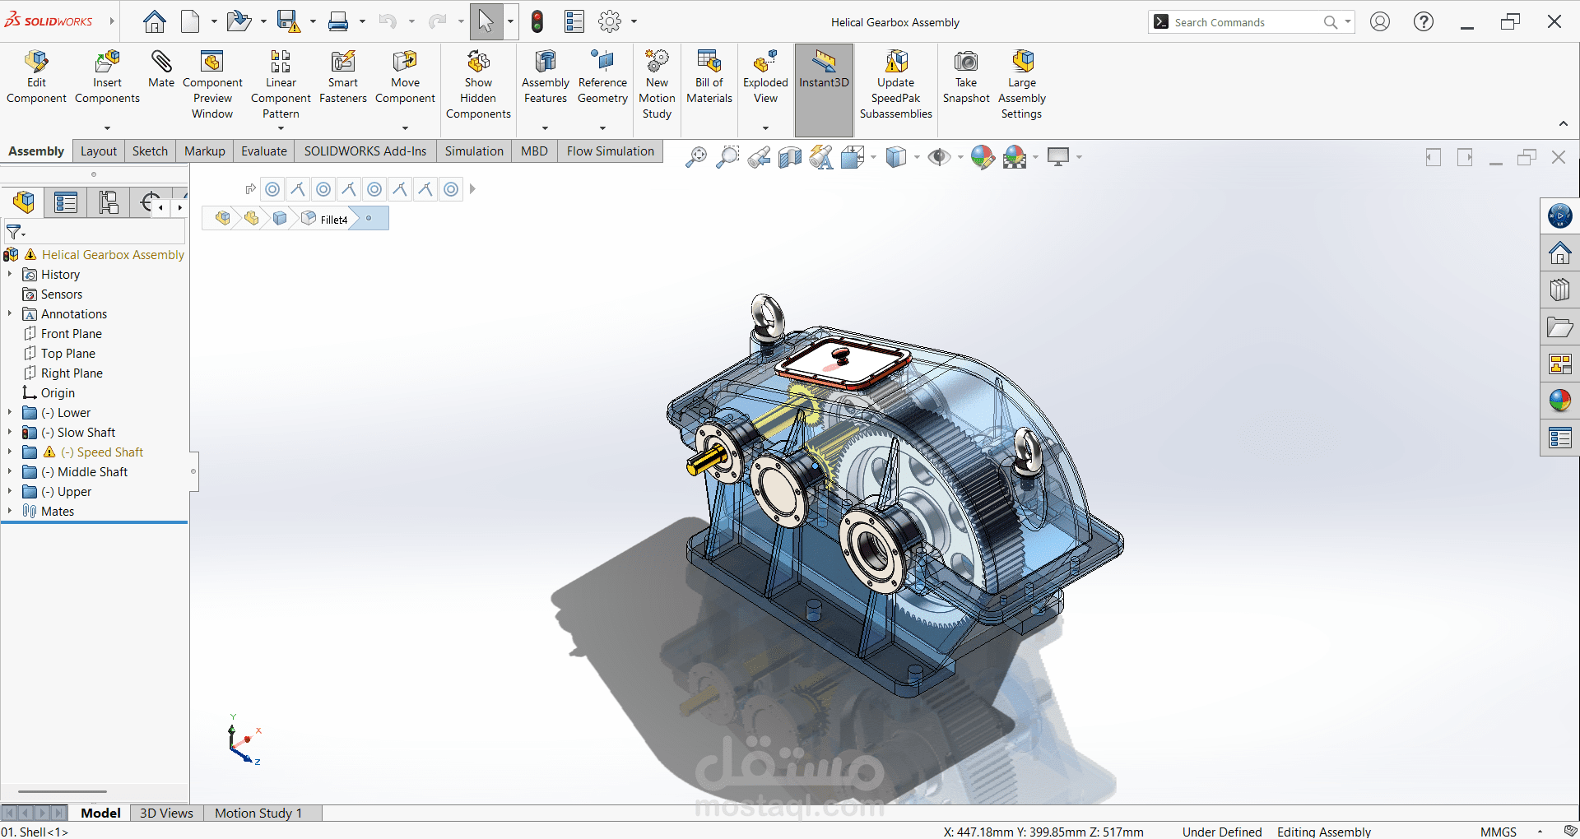Toggle the Instant3D mode button

point(824,90)
